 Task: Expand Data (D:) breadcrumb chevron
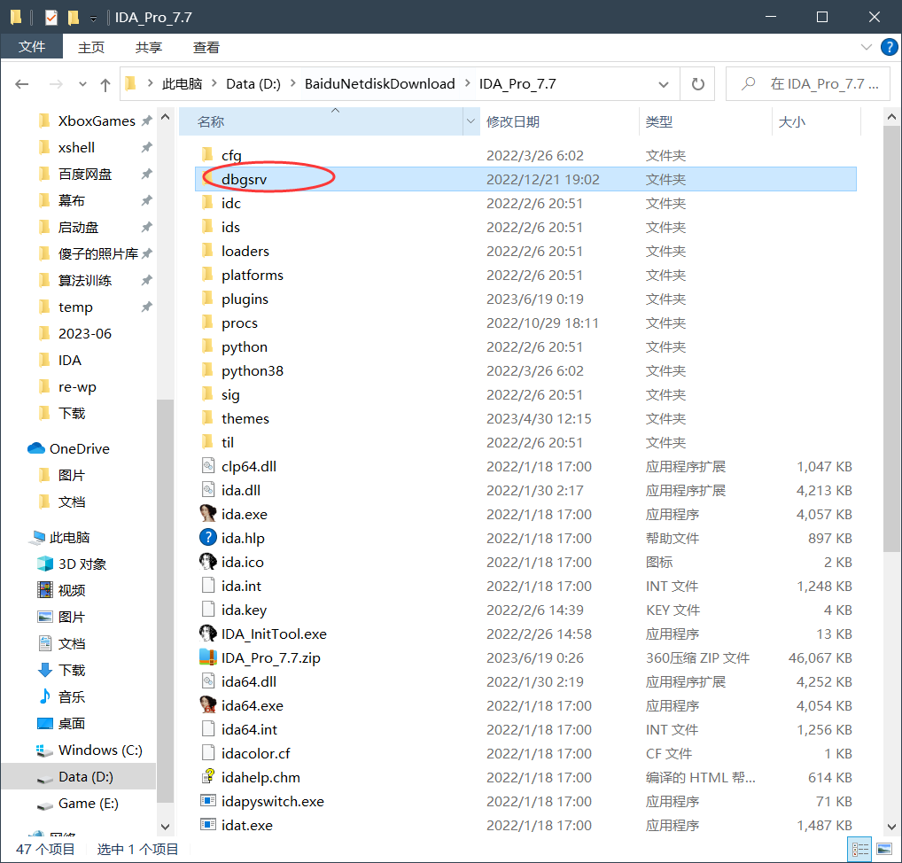(292, 84)
